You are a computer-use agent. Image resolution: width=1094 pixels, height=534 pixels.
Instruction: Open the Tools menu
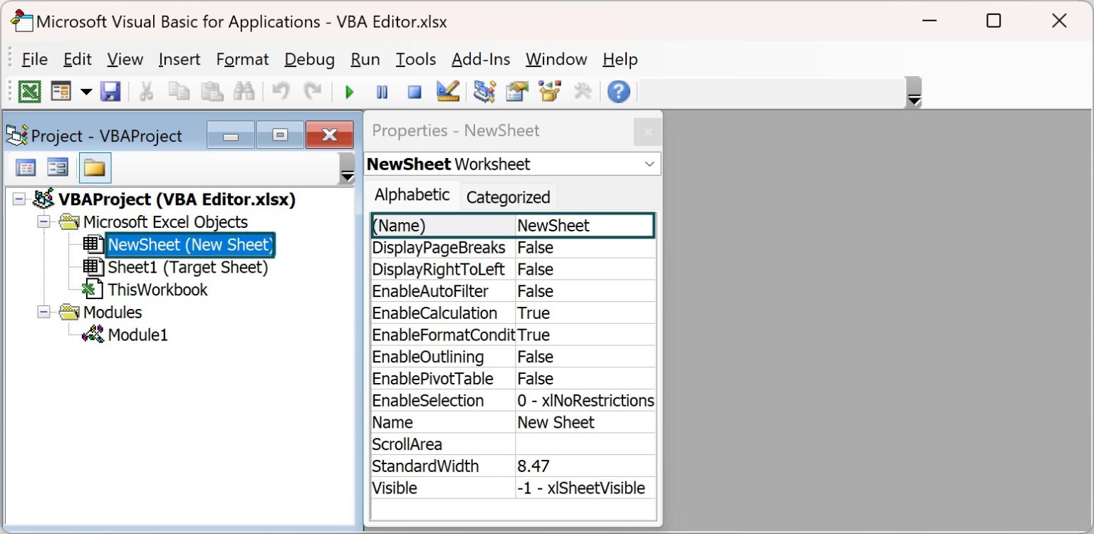(x=416, y=59)
